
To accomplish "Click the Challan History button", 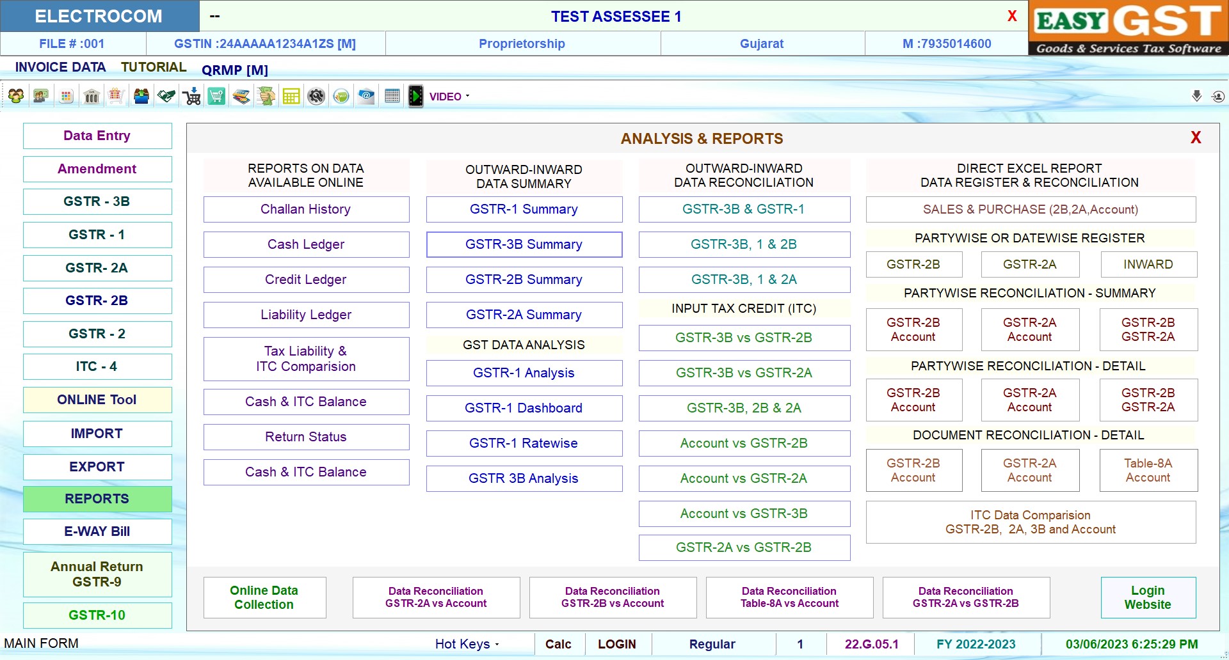I will (306, 209).
